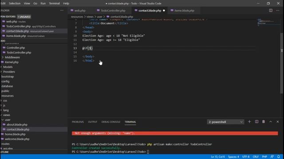Open Controller.php in file tree
The width and height of the screenshot is (284, 159).
tap(34, 48)
